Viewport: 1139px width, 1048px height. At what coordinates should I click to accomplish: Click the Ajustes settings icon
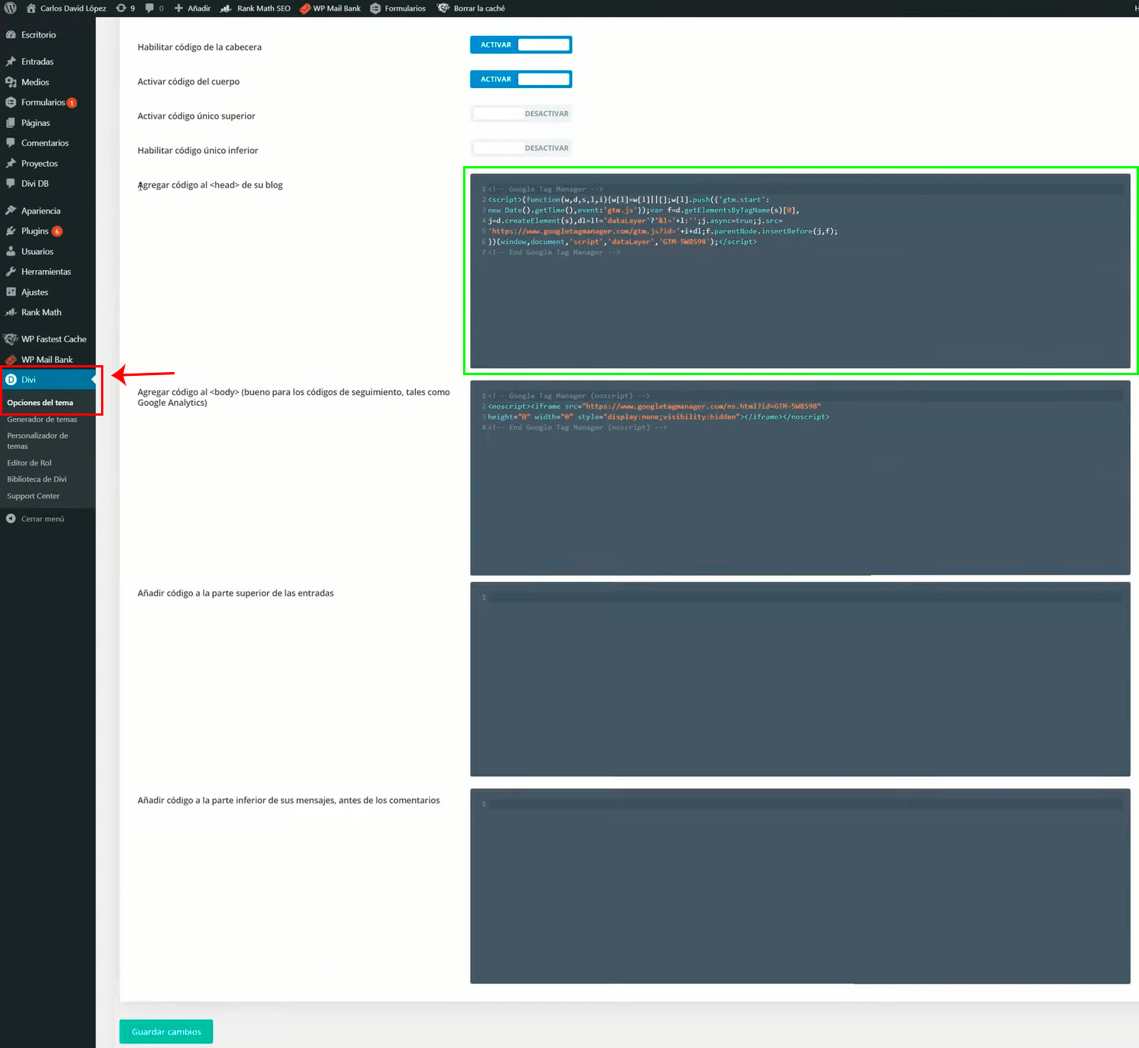(11, 292)
